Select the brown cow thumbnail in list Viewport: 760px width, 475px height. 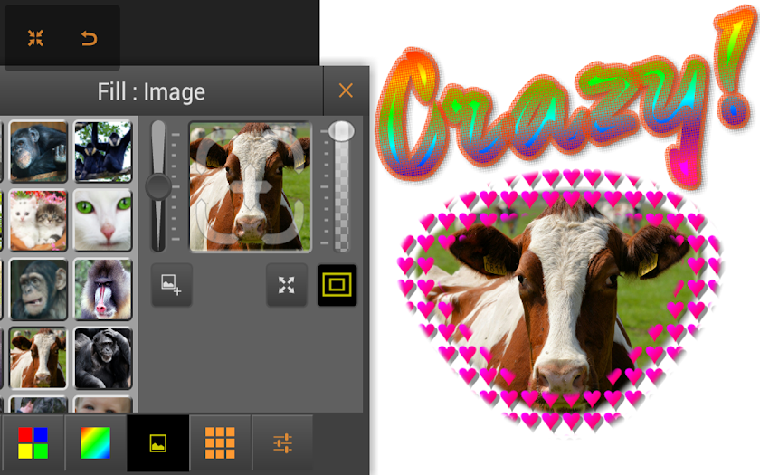coord(38,358)
